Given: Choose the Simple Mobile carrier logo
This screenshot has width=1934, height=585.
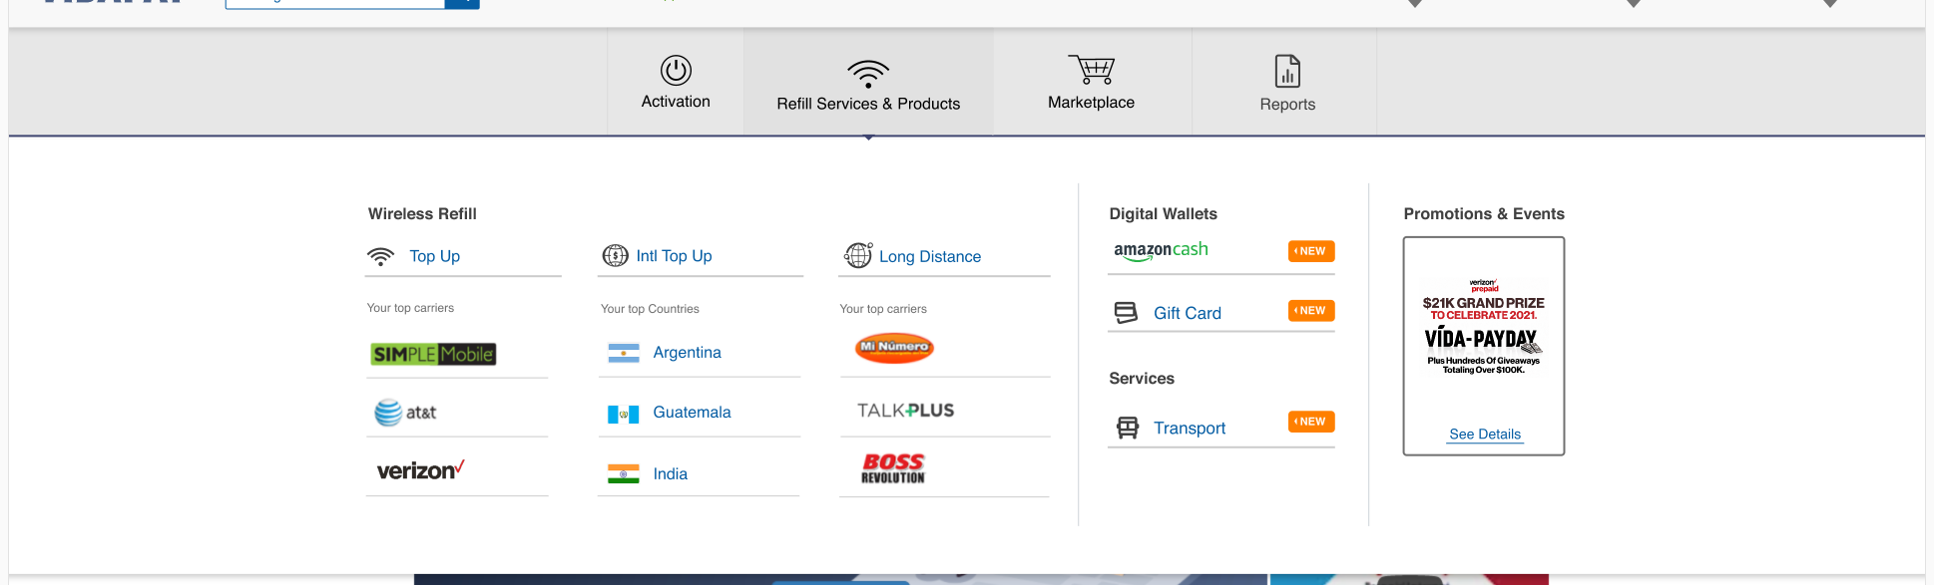Looking at the screenshot, I should coord(433,354).
